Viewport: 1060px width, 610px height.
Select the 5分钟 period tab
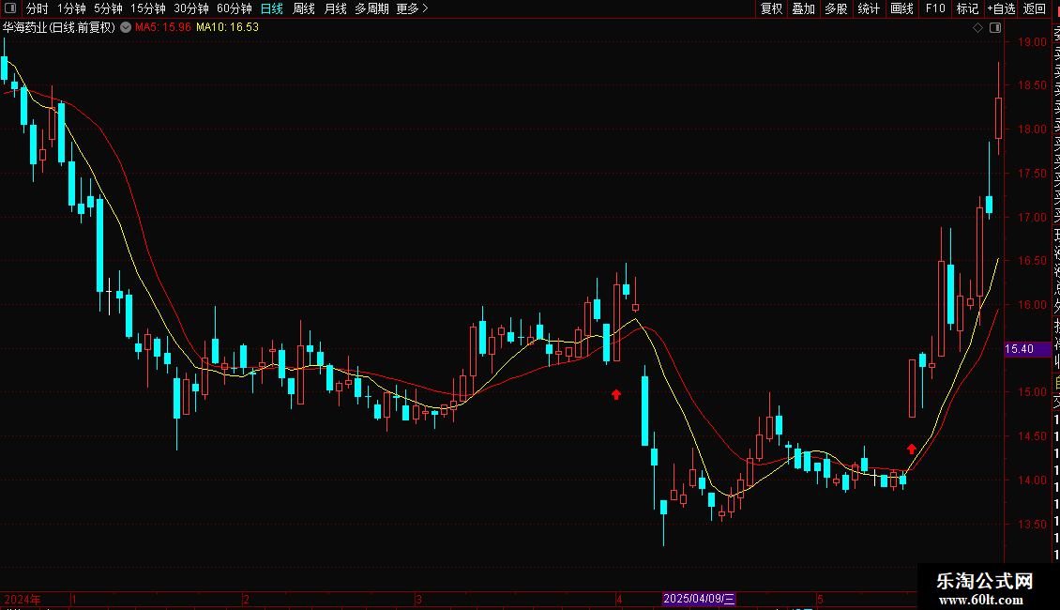pyautogui.click(x=108, y=8)
